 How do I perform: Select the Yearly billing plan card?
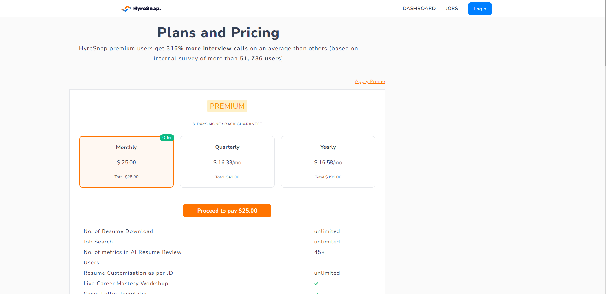click(328, 162)
